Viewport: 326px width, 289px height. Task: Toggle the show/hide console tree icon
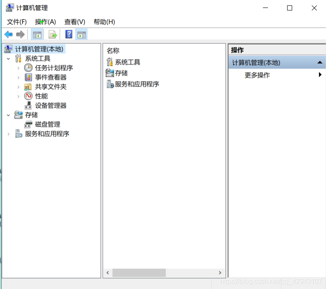point(37,34)
